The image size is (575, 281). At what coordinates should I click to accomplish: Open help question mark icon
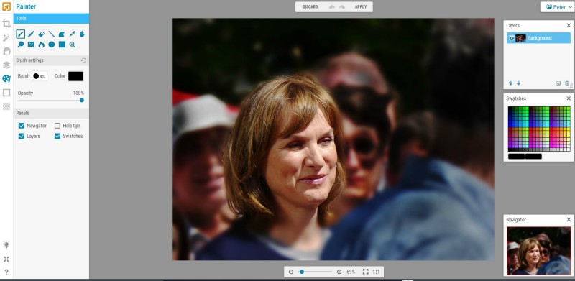point(6,272)
